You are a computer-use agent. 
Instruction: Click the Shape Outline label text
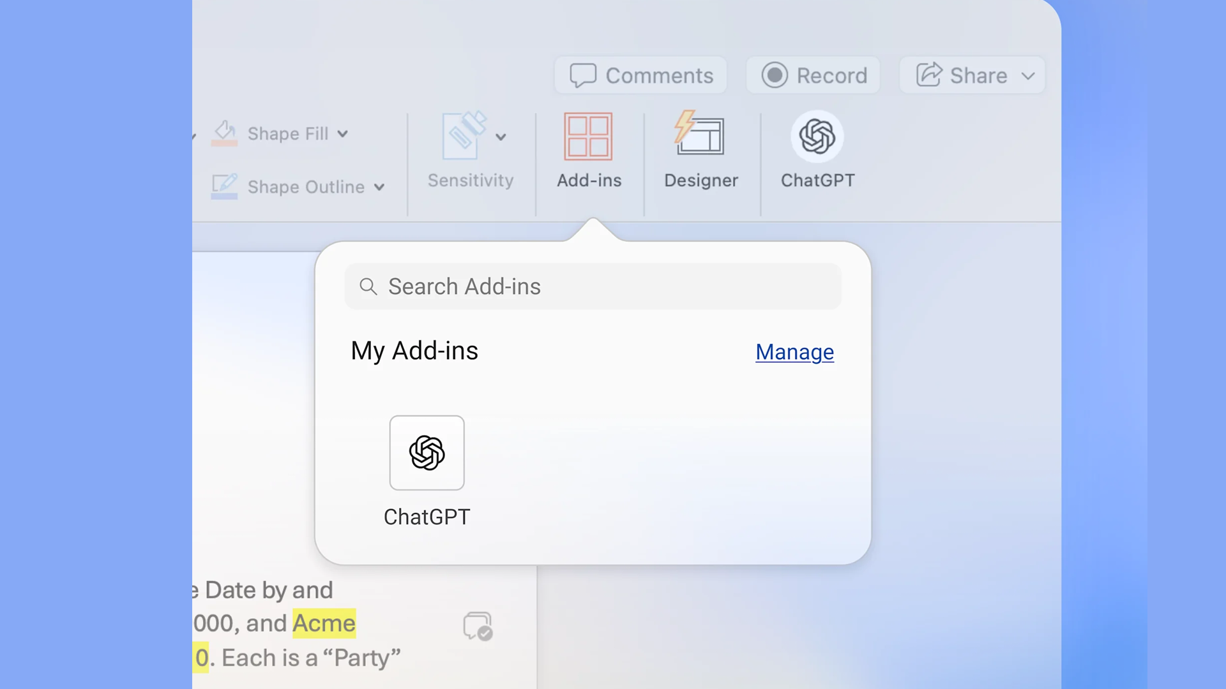(x=306, y=187)
